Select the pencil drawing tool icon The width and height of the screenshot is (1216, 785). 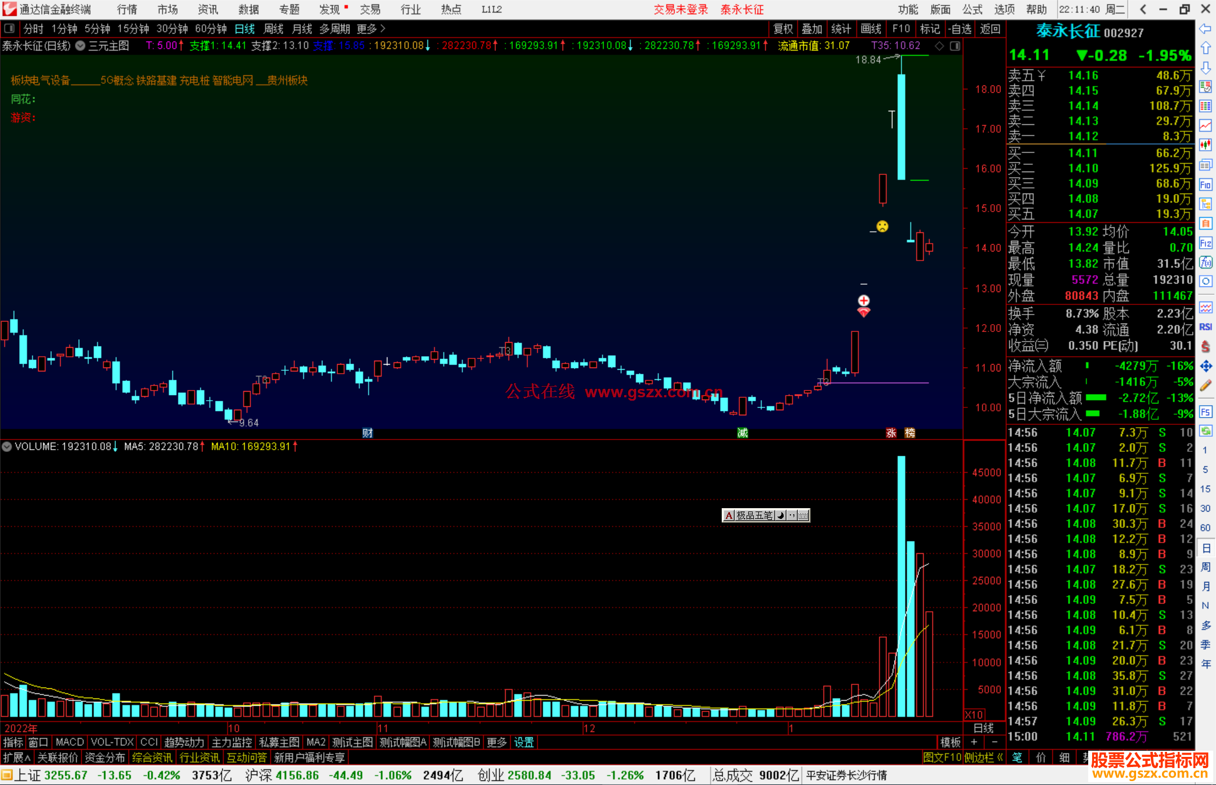(1205, 386)
